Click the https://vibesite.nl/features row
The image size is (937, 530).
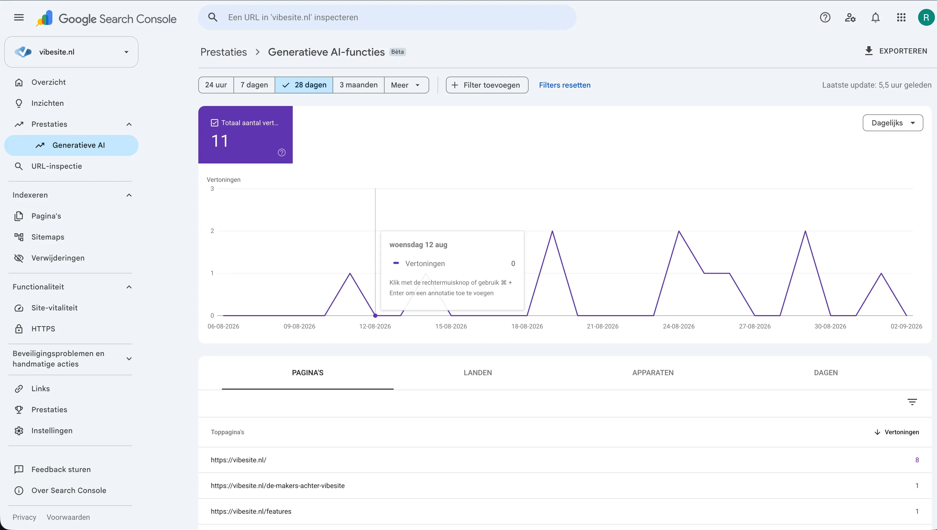[565, 511]
